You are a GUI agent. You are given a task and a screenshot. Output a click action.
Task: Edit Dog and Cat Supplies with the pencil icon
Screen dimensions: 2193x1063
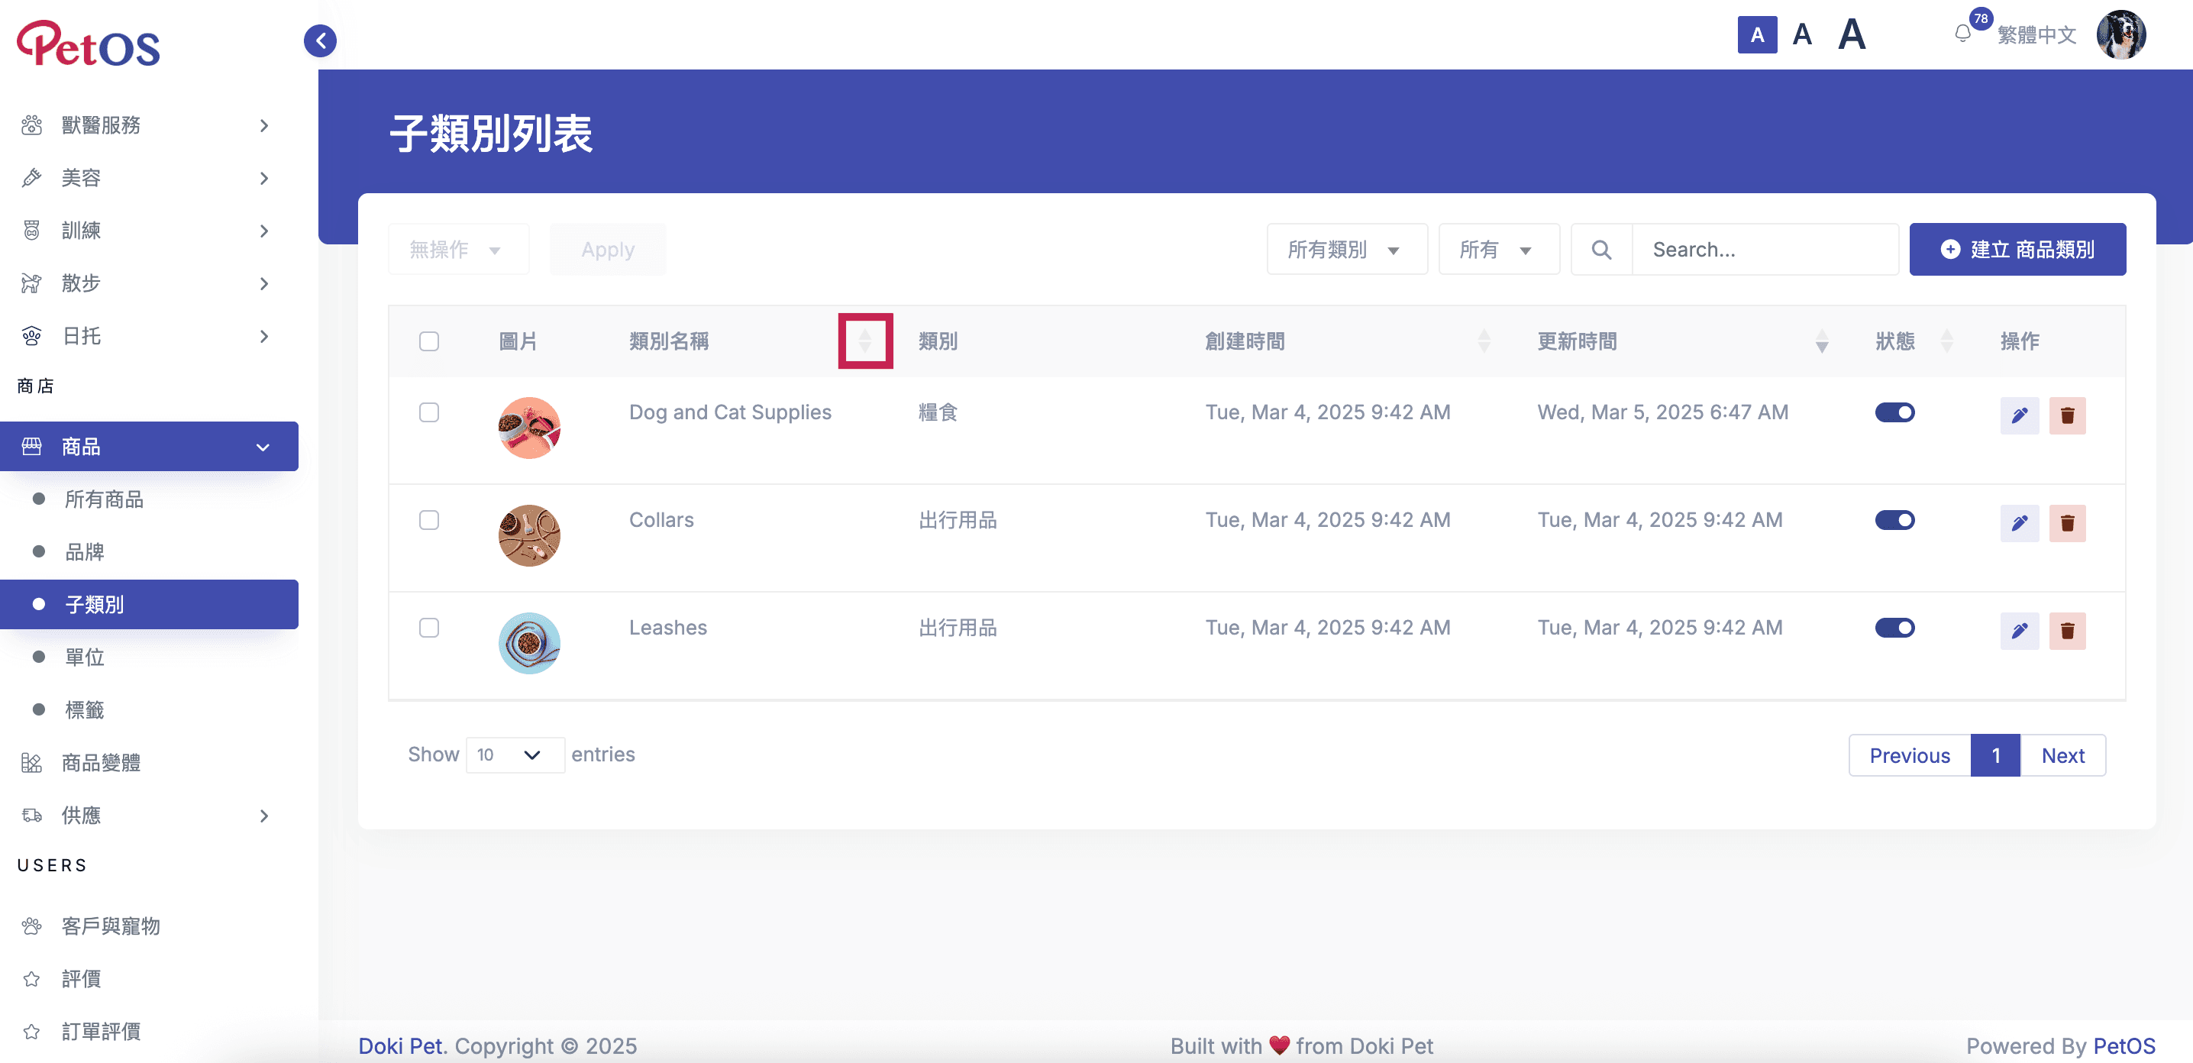(x=2018, y=415)
